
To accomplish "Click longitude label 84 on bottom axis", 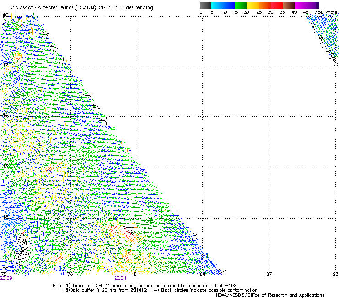I will pyautogui.click(x=202, y=274).
